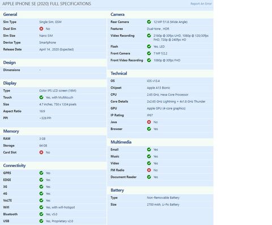Image resolution: width=272 pixels, height=225 pixels.
Task: Click the green check icon for Front Camera
Action: pyautogui.click(x=149, y=53)
